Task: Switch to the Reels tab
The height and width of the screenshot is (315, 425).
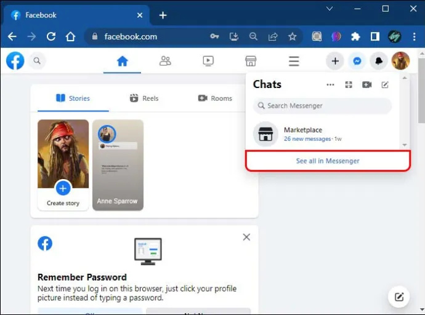Action: (x=144, y=98)
